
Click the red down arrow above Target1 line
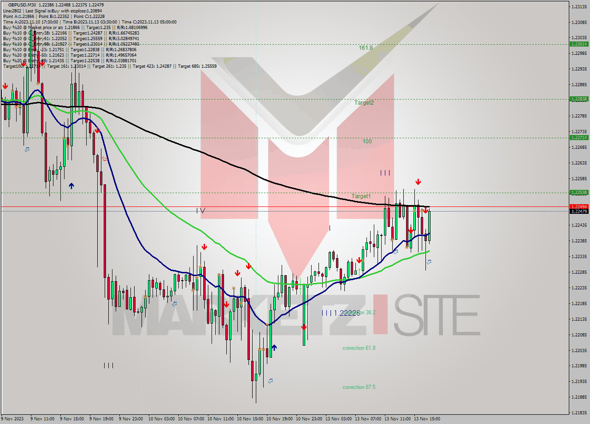pos(418,182)
